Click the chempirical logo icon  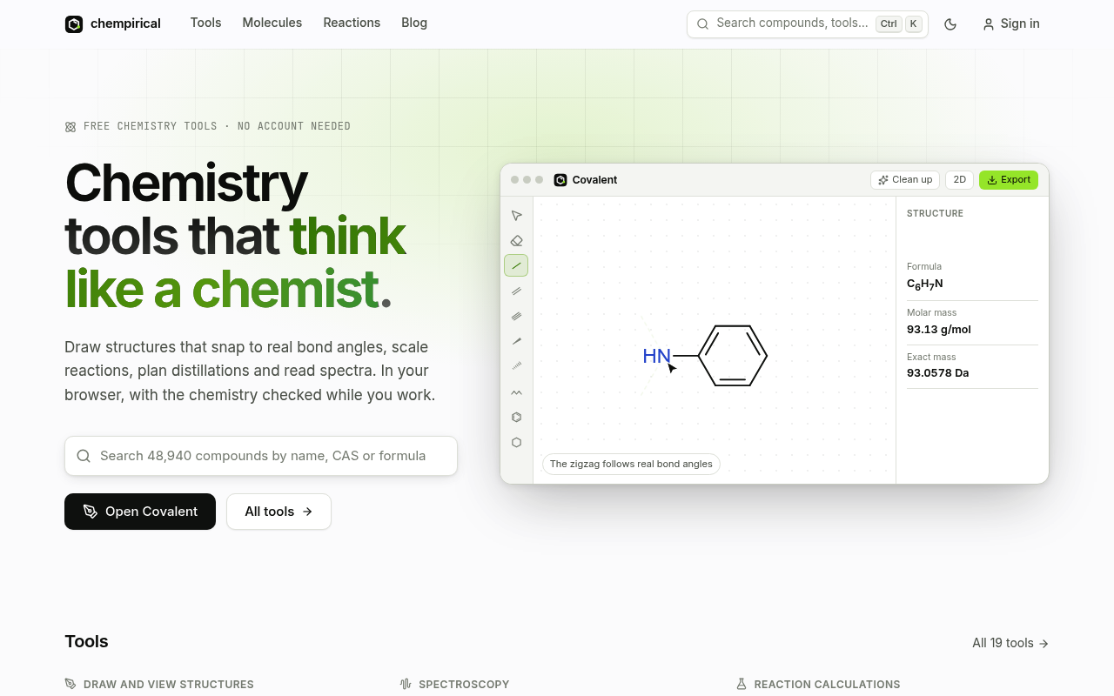pyautogui.click(x=74, y=23)
